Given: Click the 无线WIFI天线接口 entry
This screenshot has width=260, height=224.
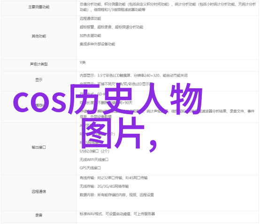Looking at the screenshot, I should point(94,160).
